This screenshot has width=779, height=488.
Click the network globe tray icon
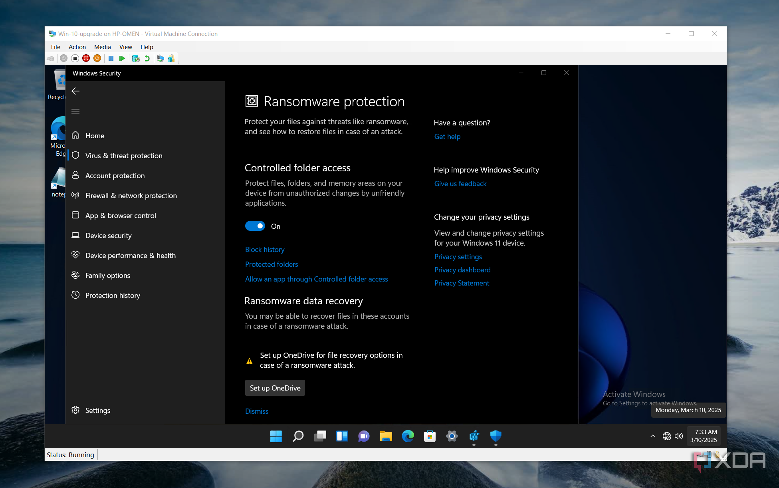pos(666,436)
